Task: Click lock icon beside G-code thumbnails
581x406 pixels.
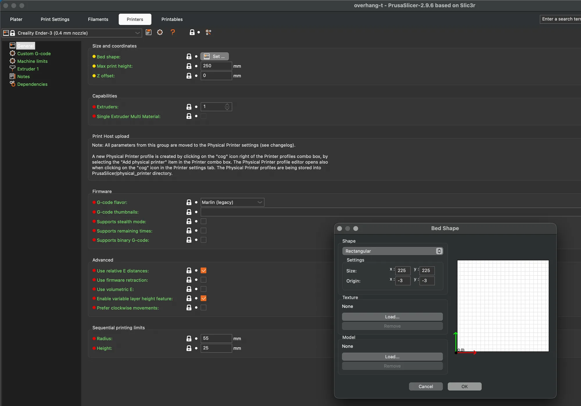Action: [189, 212]
